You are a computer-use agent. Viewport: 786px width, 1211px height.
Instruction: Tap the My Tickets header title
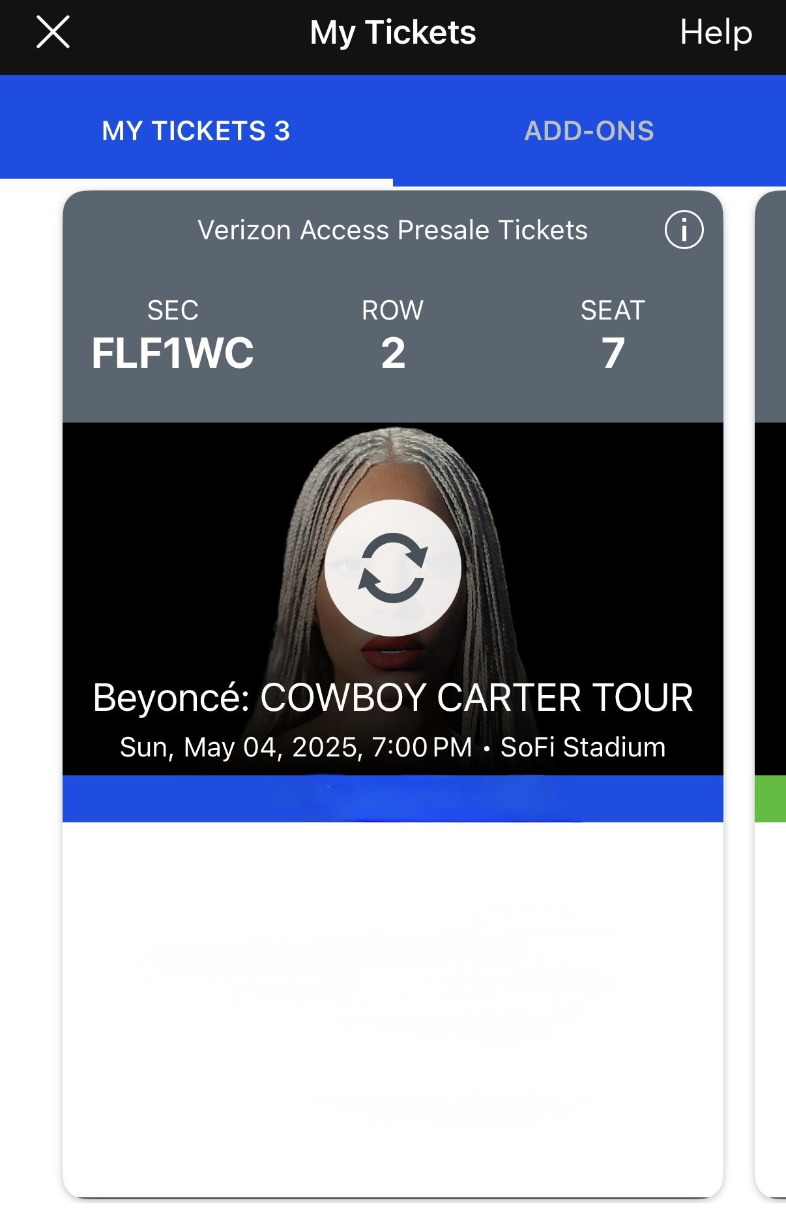click(393, 33)
